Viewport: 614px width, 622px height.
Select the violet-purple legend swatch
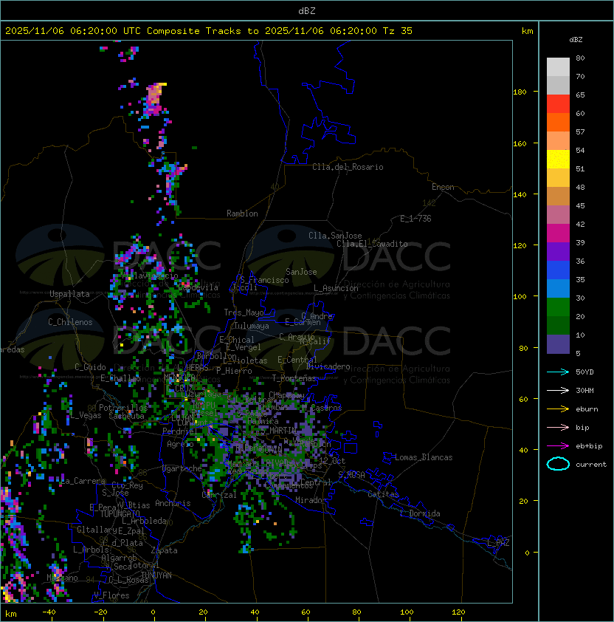pyautogui.click(x=558, y=251)
